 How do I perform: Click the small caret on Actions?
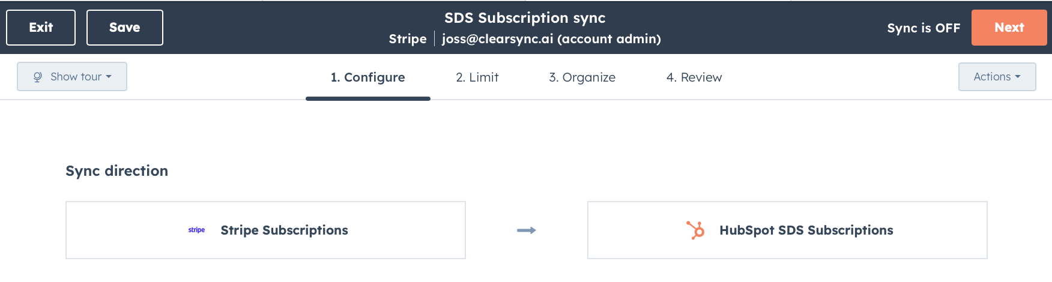[x=1018, y=77]
